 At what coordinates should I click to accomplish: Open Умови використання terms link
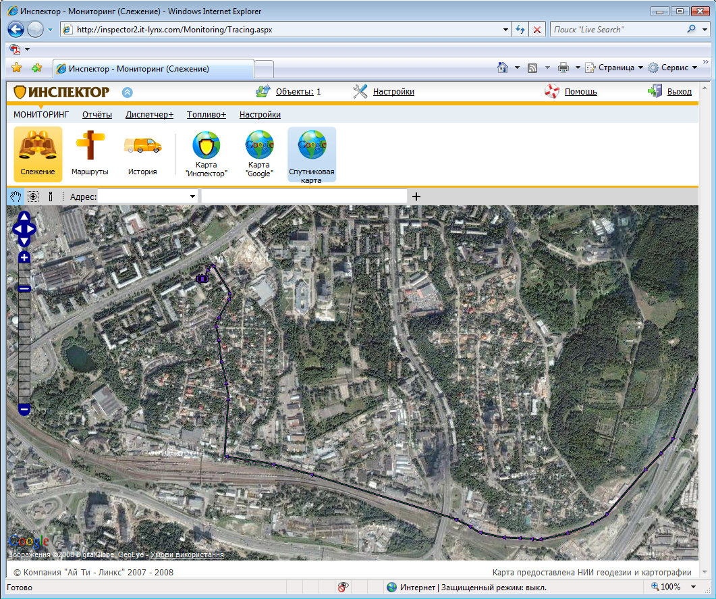tap(187, 554)
